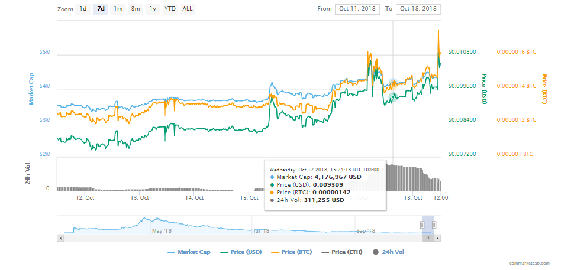The height and width of the screenshot is (270, 587).
Task: Show year-to-date with YTD
Action: [x=170, y=9]
